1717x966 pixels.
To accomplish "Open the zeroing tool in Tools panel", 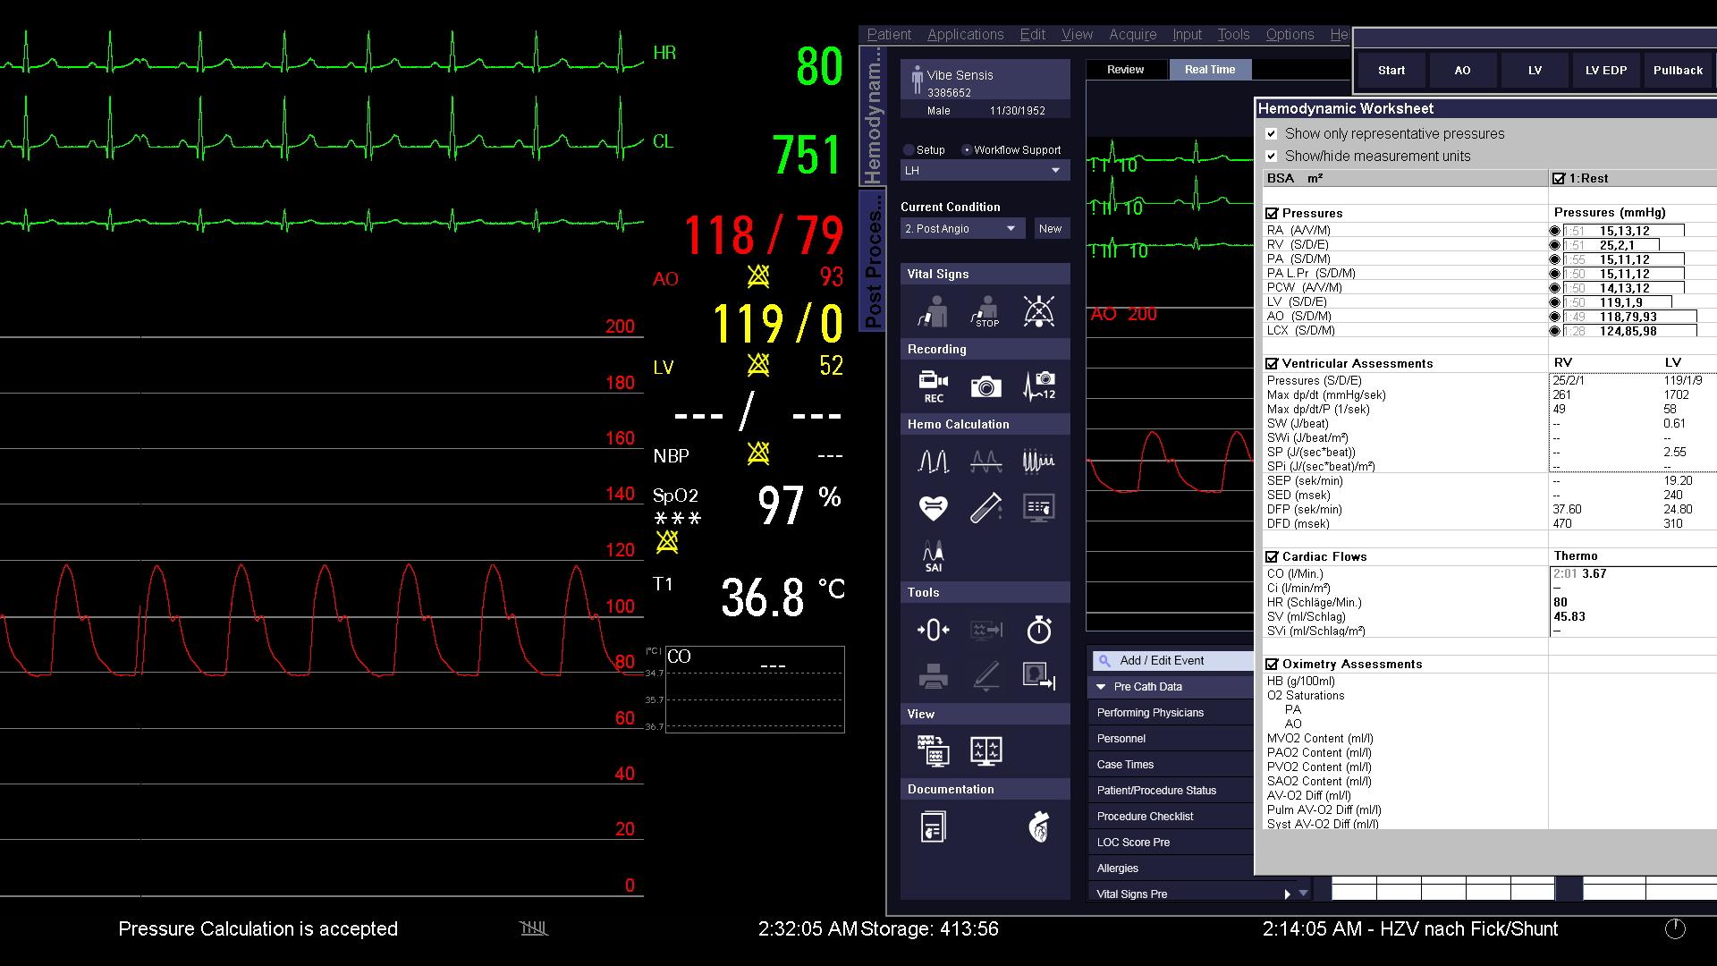I will (933, 631).
